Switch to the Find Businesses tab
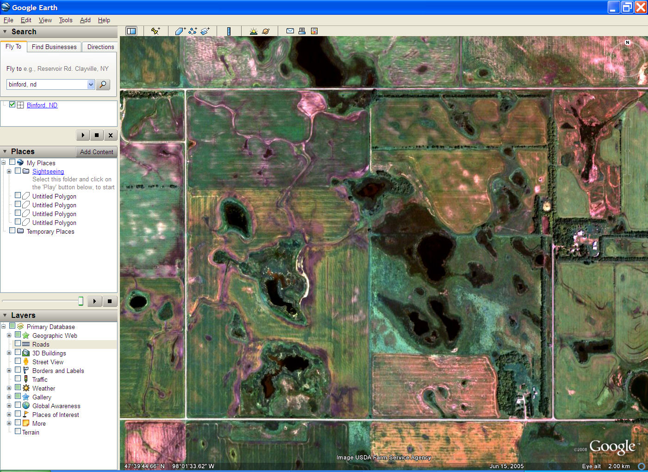This screenshot has width=648, height=472. click(x=54, y=47)
